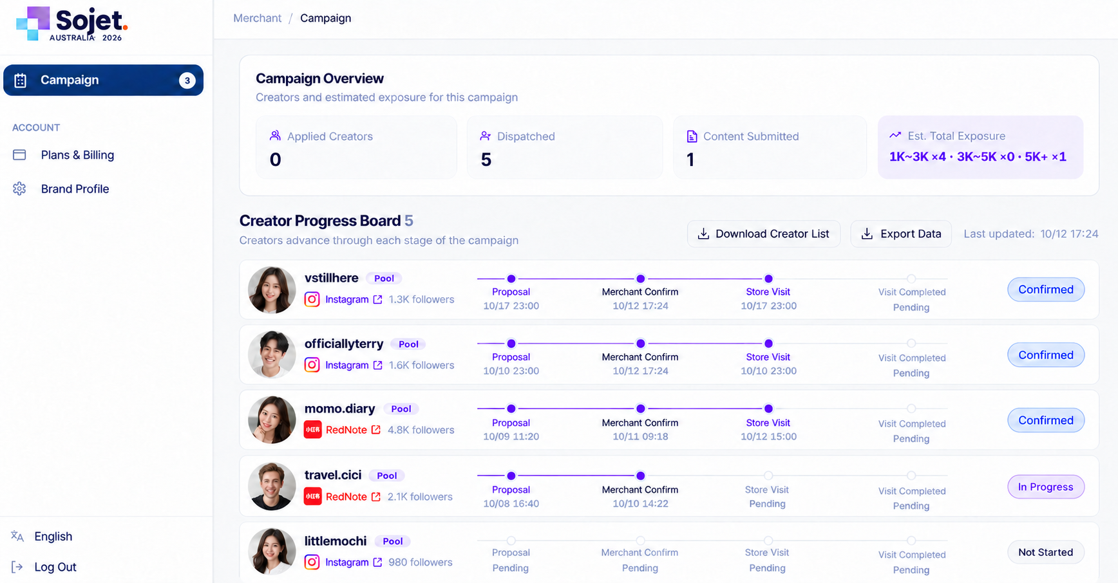
Task: Click momo.diary's Visit Completed pending dot
Action: coord(911,409)
